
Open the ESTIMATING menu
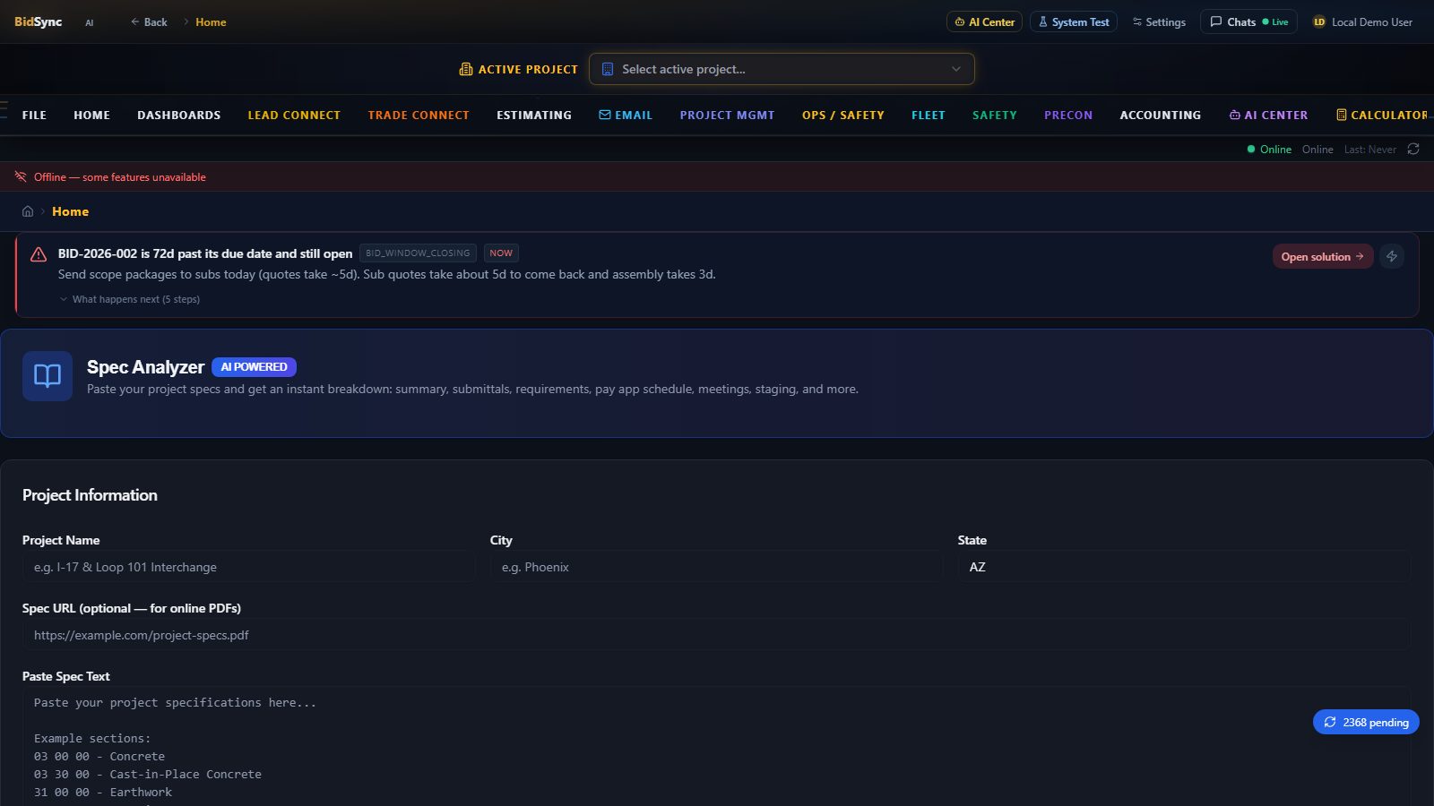[x=534, y=115]
